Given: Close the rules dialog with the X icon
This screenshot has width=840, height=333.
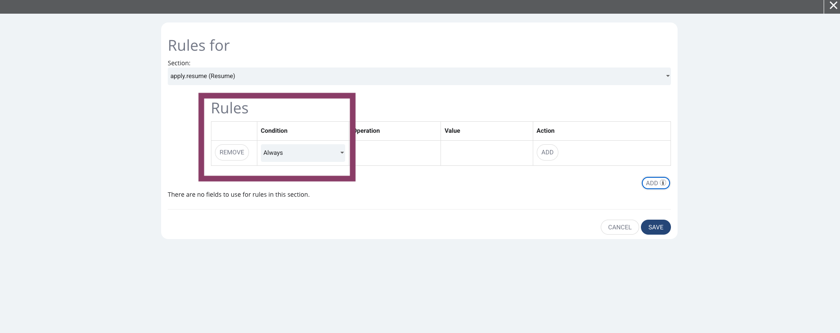Looking at the screenshot, I should (x=833, y=6).
